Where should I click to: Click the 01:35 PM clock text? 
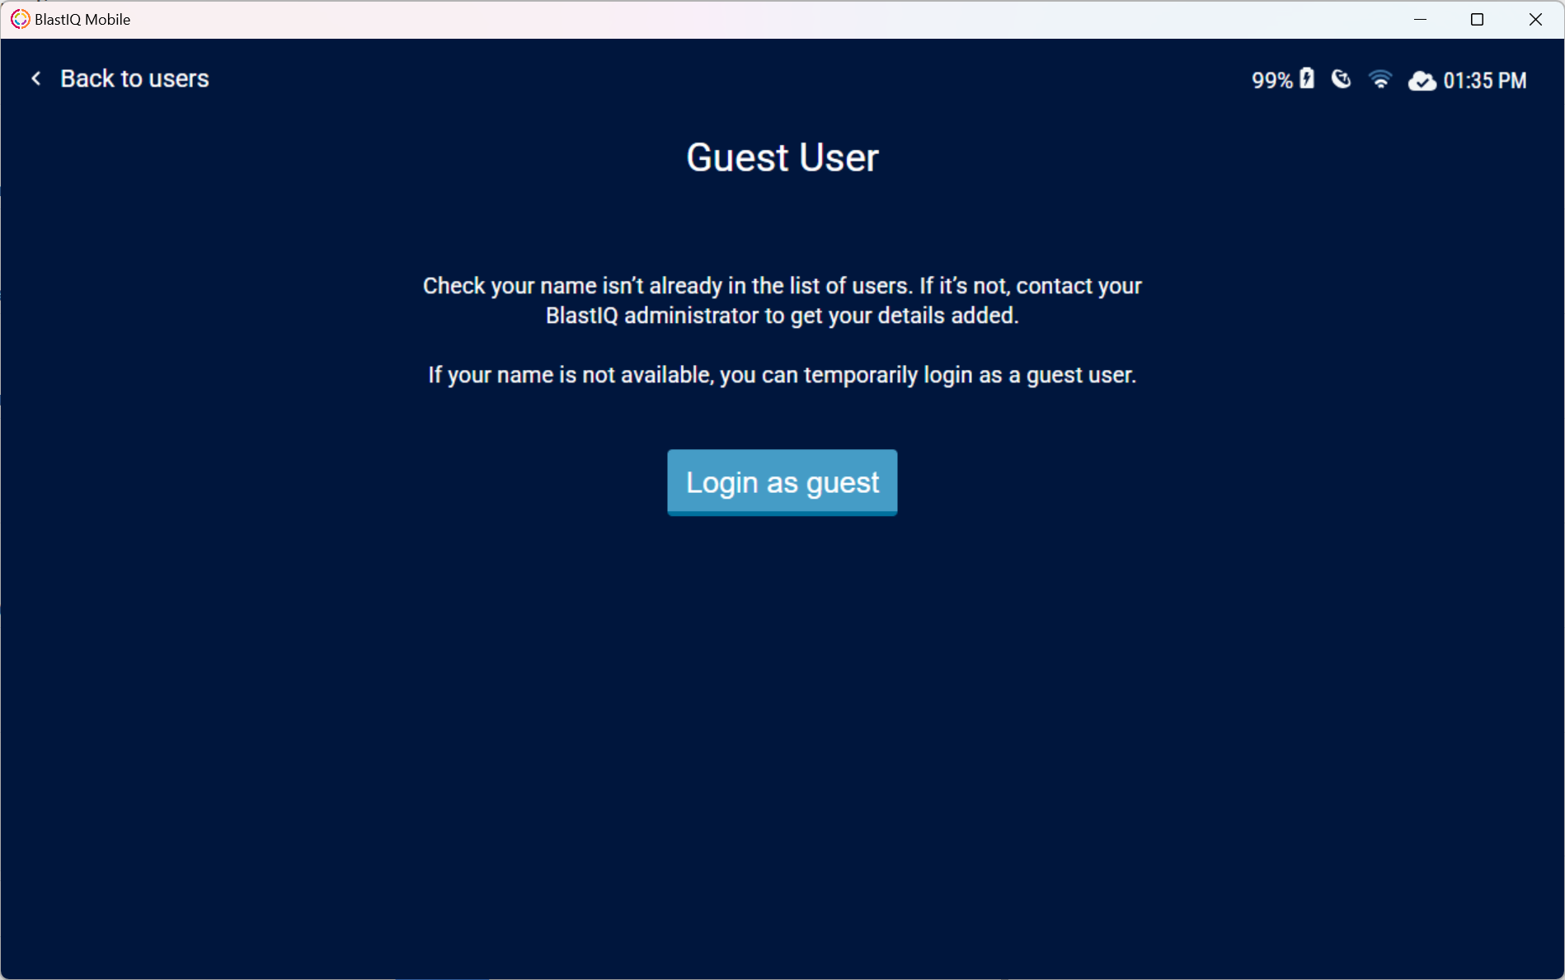1485,80
